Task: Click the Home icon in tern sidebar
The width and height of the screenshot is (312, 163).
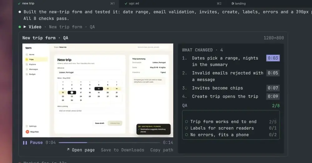Action: coord(27,54)
